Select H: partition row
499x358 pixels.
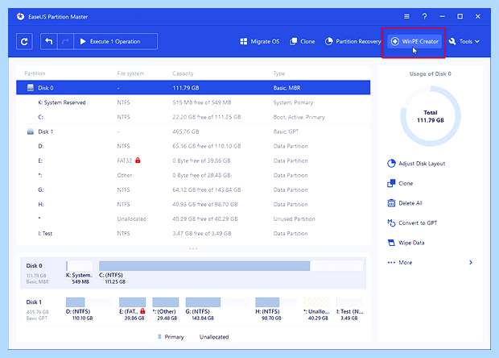pos(193,204)
